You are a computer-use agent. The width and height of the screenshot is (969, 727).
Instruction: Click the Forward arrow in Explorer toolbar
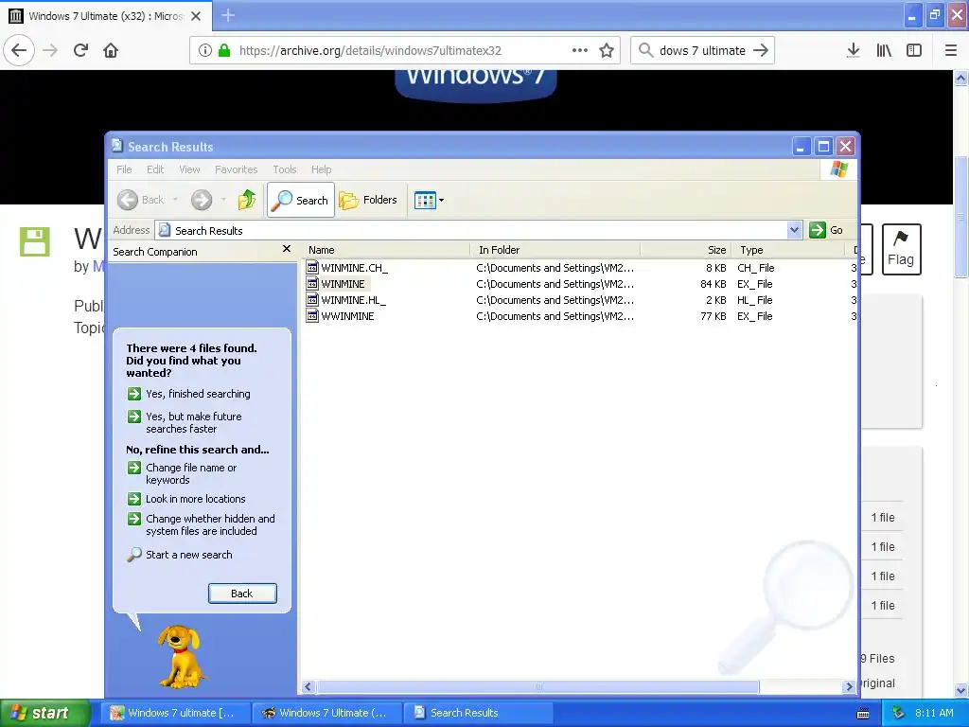202,200
